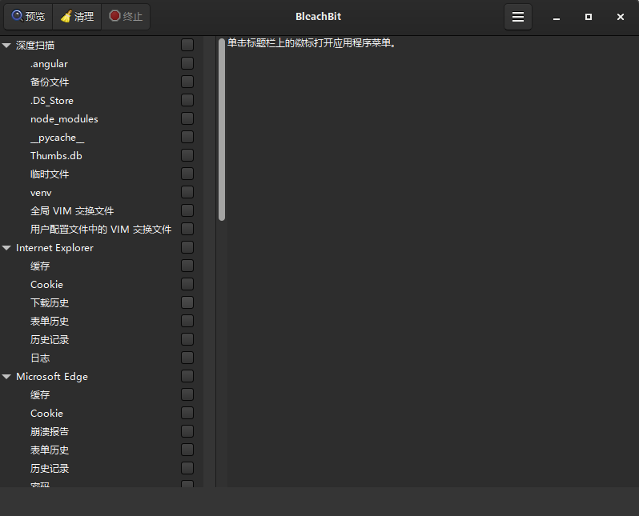Click the 清理 broom button
This screenshot has height=516, width=639.
[x=77, y=17]
